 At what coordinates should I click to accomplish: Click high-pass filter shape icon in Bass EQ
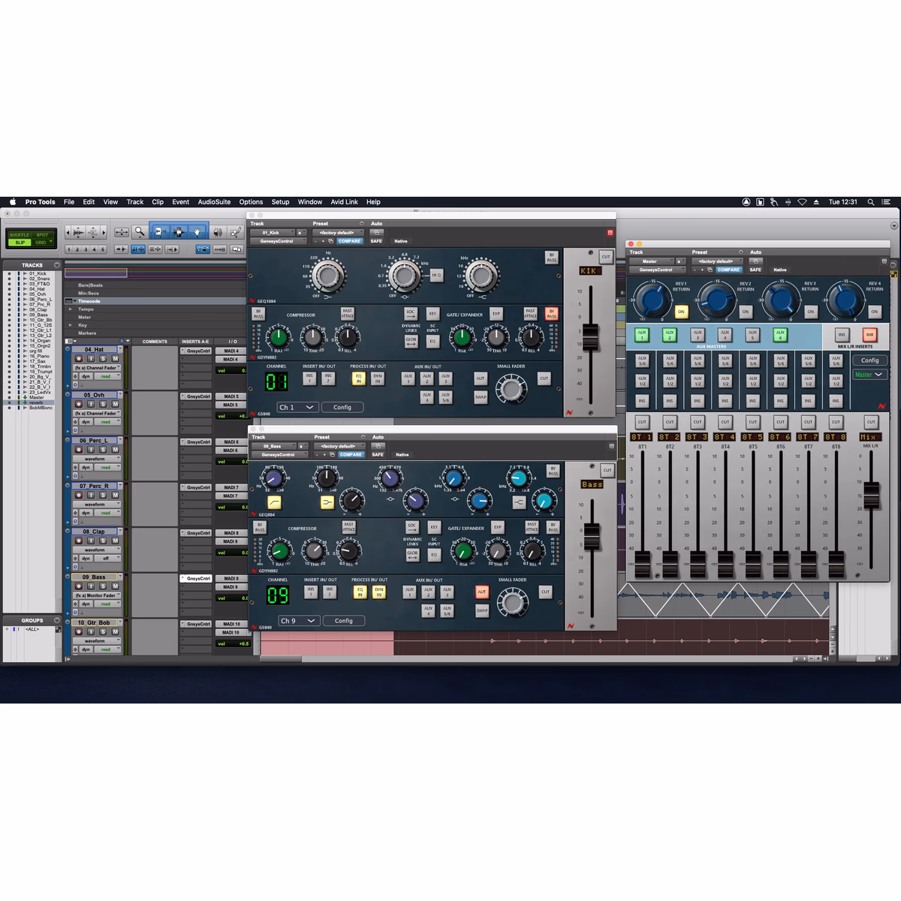[x=274, y=502]
